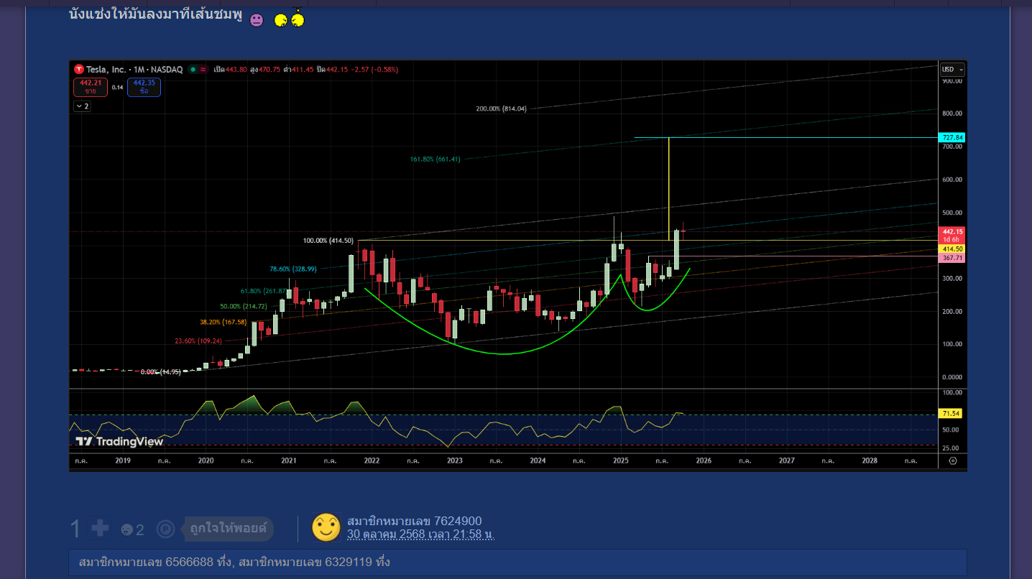
Task: Click the '161.80% (661.41)' Fibonacci level label
Action: click(436, 159)
